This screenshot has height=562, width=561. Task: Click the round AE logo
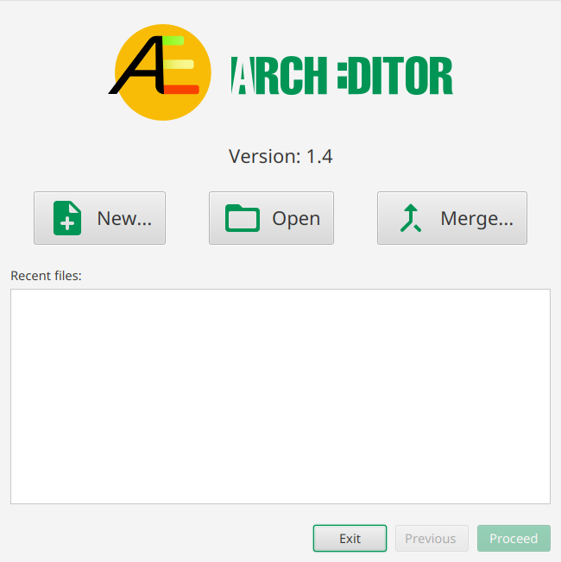pyautogui.click(x=160, y=72)
